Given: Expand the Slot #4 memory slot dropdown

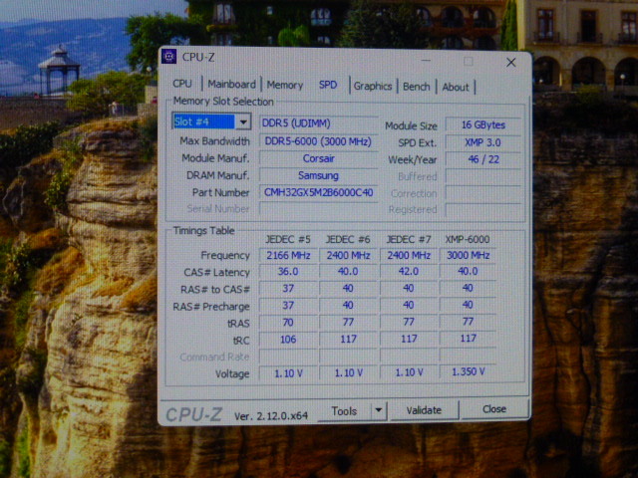Looking at the screenshot, I should pyautogui.click(x=243, y=121).
